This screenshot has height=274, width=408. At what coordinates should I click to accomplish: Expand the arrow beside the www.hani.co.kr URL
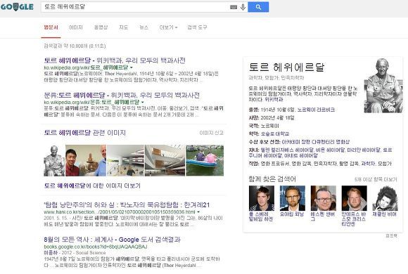pos(198,212)
